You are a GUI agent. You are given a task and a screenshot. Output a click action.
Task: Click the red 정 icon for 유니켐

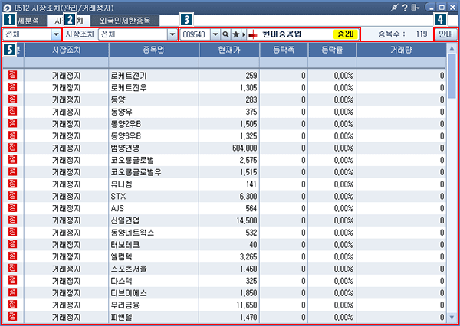tap(12, 184)
